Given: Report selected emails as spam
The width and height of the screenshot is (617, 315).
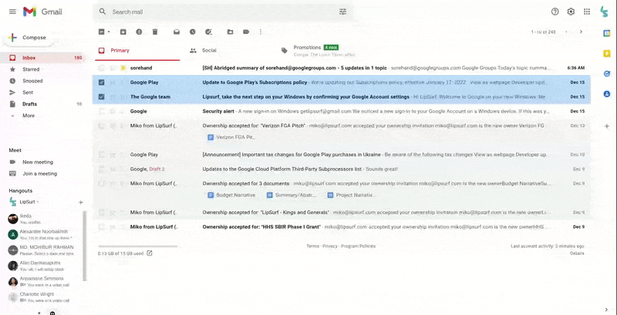Looking at the screenshot, I should (139, 32).
